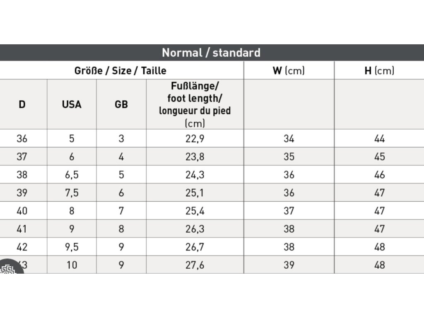Select foot length 25,4 cell
The image size is (424, 318).
(x=195, y=211)
